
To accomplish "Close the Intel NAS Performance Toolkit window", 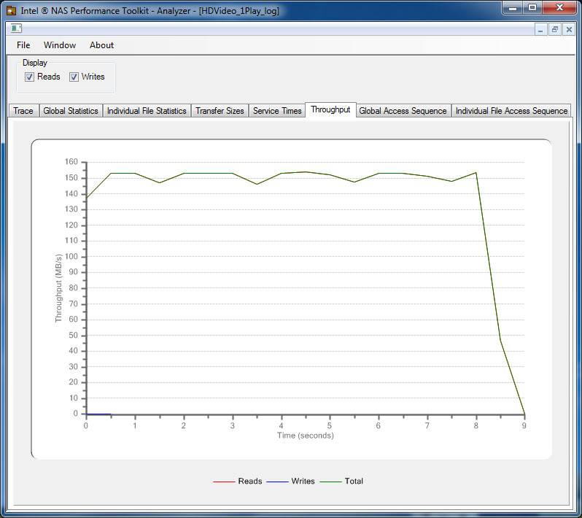I will pyautogui.click(x=559, y=7).
